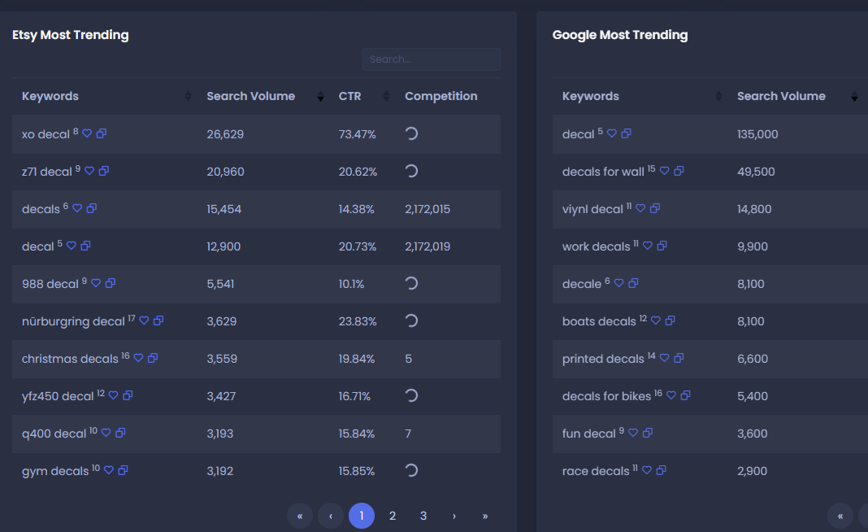The height and width of the screenshot is (532, 868).
Task: Click the 'q400 decal' keyword text
Action: [x=54, y=434]
